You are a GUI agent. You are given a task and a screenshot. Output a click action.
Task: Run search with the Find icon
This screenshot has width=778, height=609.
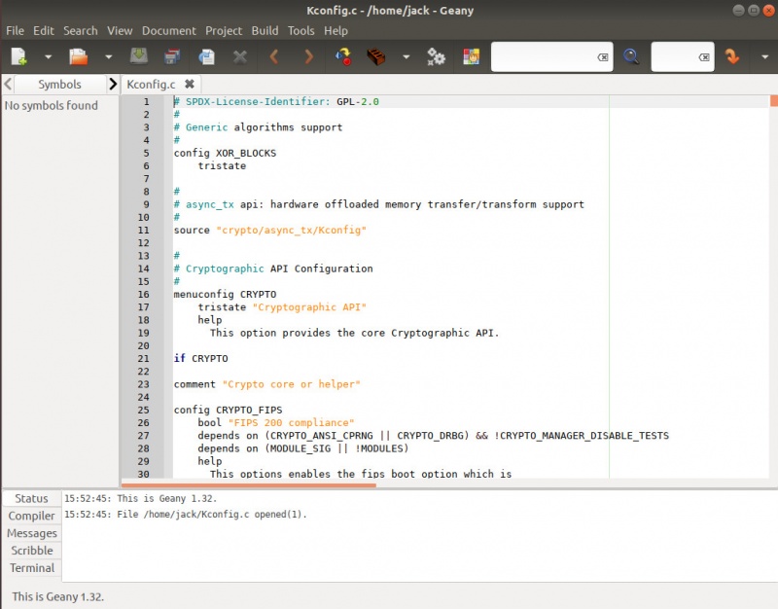(x=632, y=56)
